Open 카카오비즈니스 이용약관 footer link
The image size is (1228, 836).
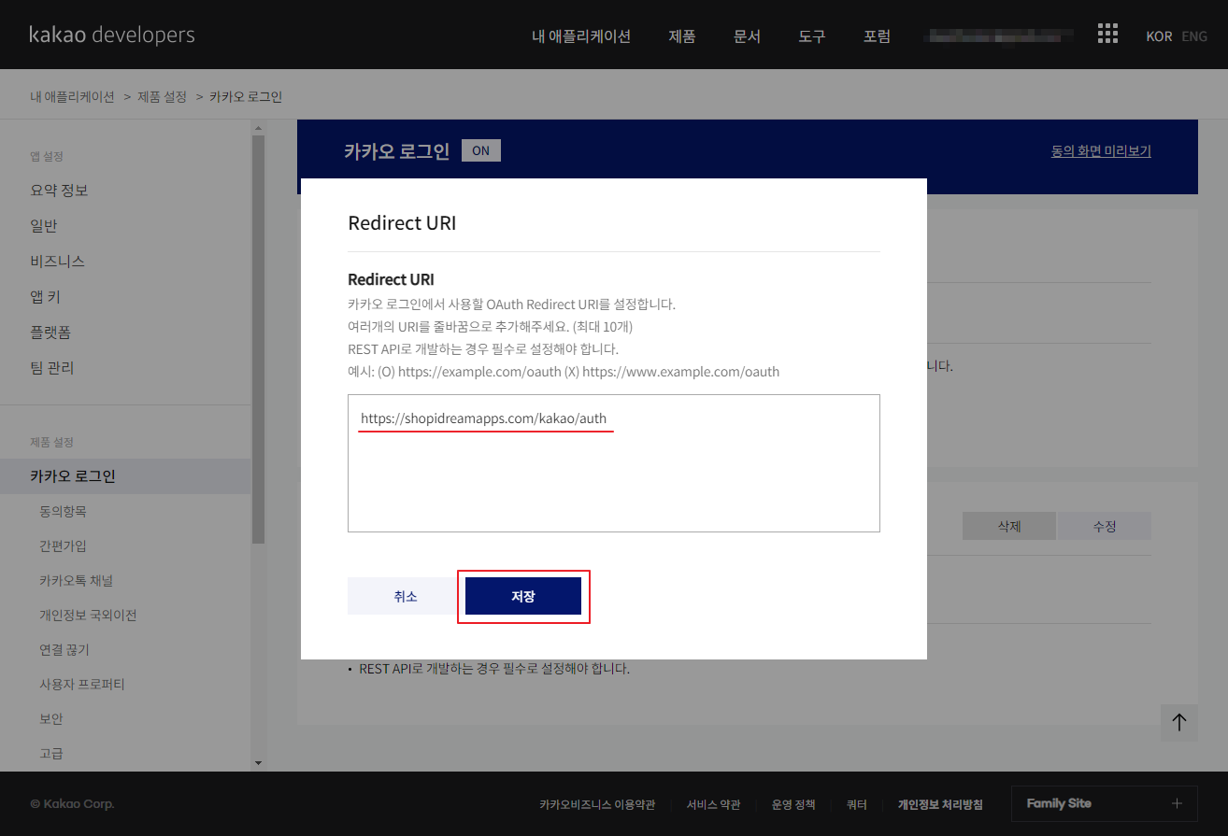point(597,804)
